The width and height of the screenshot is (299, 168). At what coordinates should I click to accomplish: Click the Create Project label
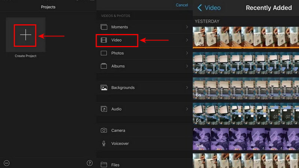tap(25, 56)
